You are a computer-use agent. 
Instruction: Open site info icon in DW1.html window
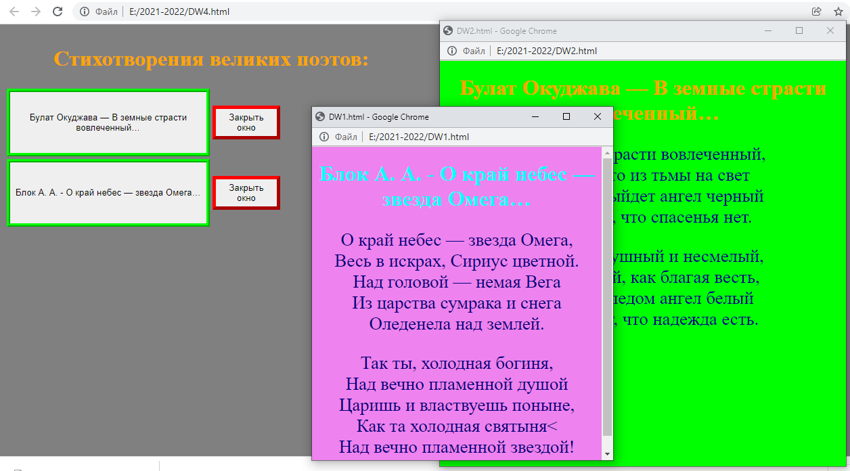pyautogui.click(x=323, y=137)
